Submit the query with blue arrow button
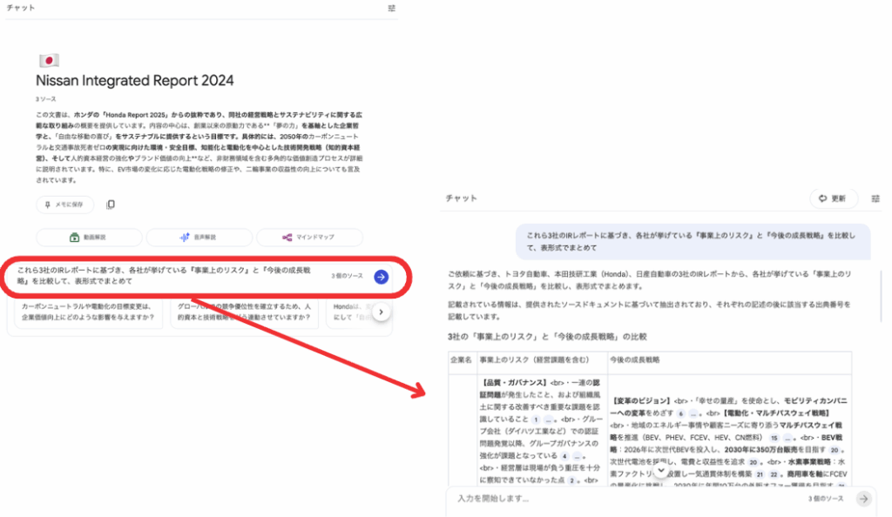 pos(381,277)
